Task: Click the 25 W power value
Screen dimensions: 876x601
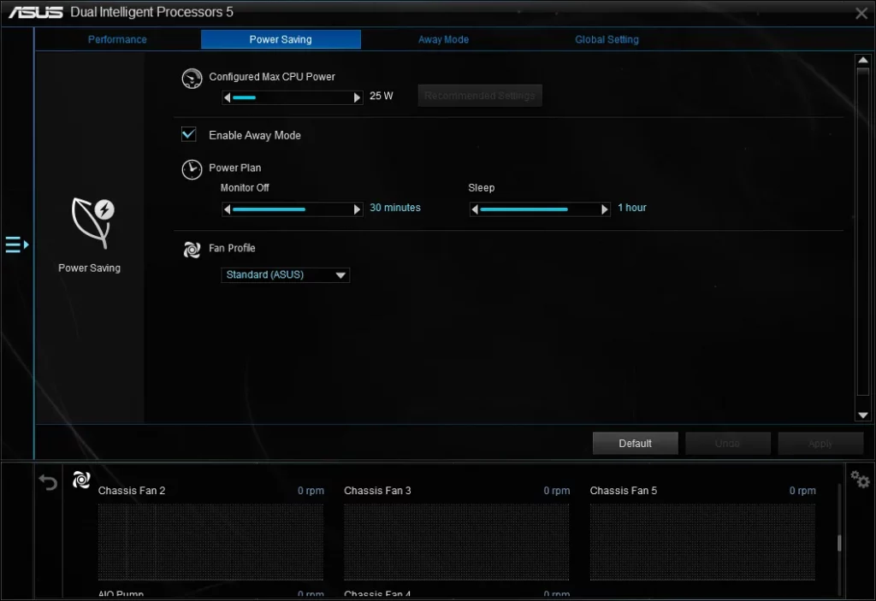Action: coord(381,96)
